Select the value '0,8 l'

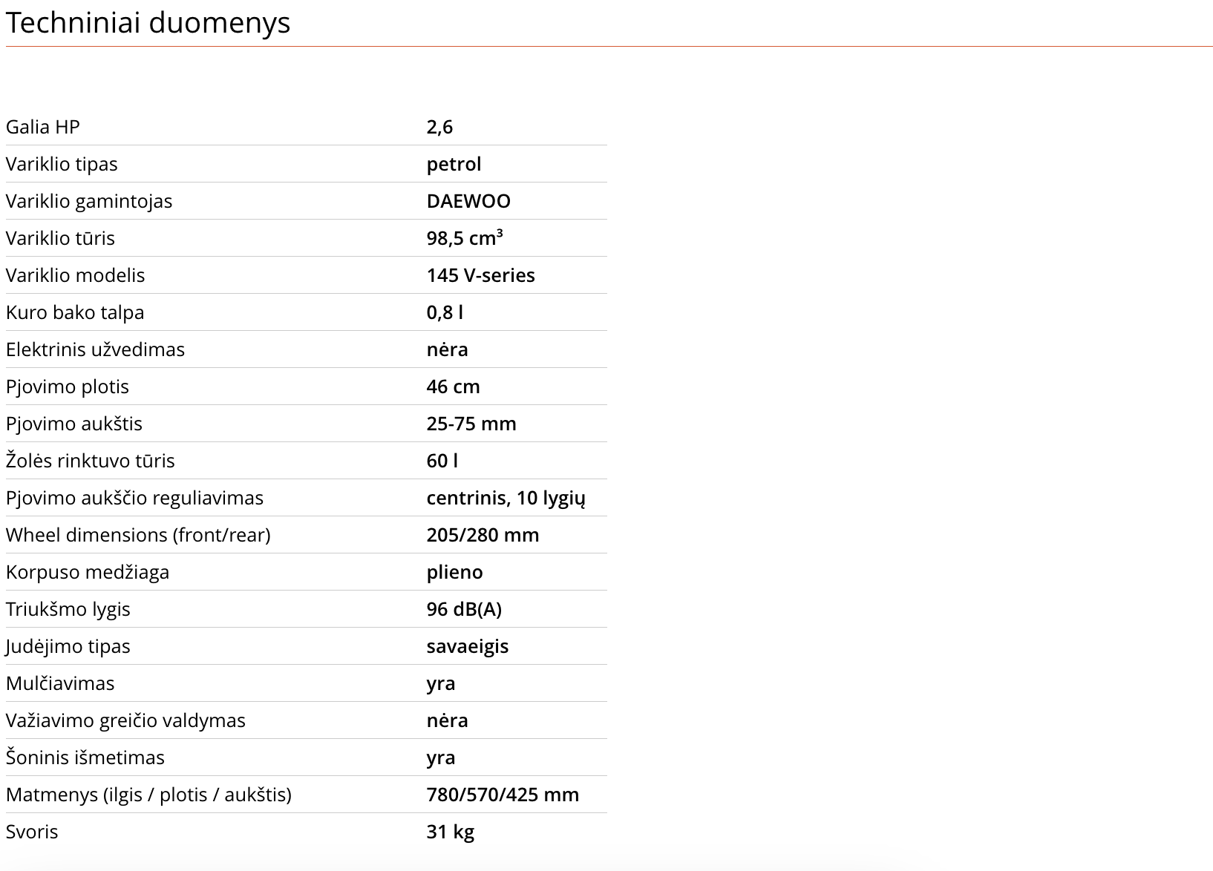coord(445,312)
